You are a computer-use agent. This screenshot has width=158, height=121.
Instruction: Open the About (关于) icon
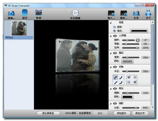(x=148, y=13)
